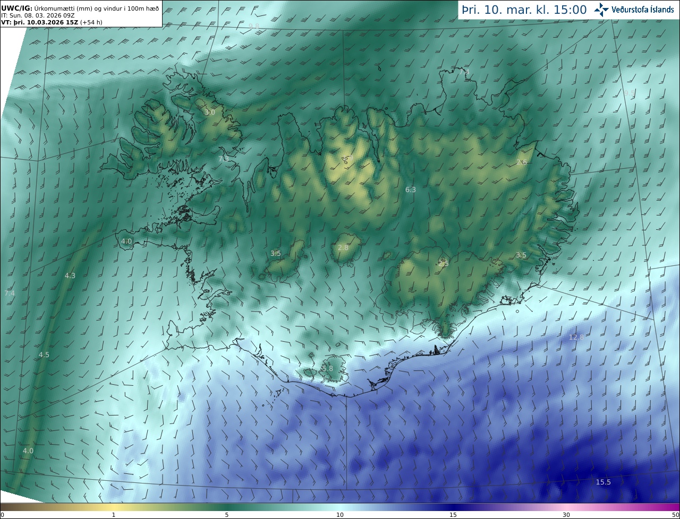Click the 7.3 value label on map
680x519 pixels.
(x=224, y=158)
